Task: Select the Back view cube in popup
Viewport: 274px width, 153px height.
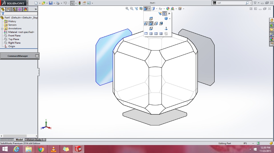Action: click(161, 24)
